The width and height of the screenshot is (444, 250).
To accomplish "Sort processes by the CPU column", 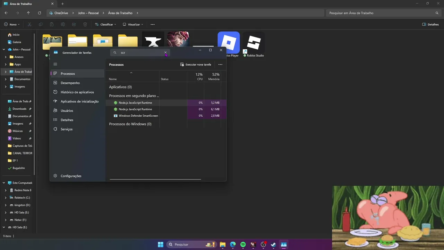I will [x=196, y=76].
